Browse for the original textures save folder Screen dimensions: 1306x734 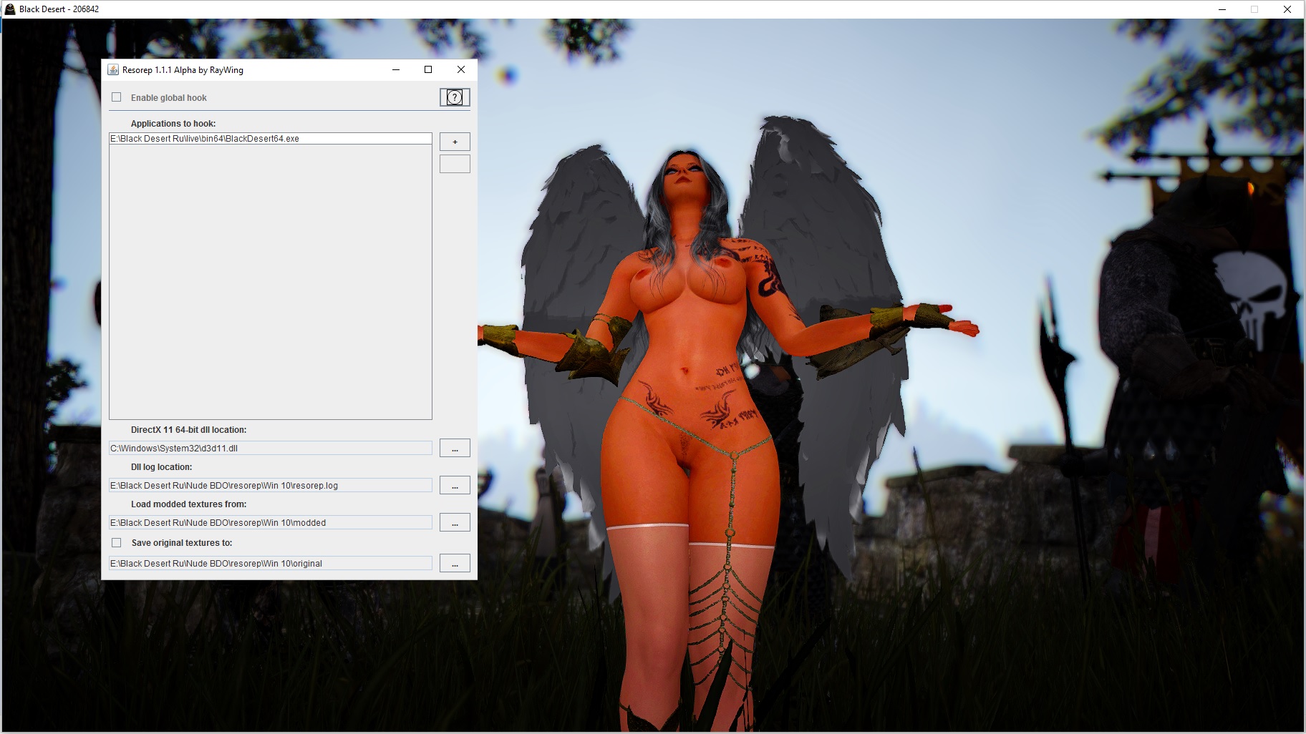[x=455, y=564]
